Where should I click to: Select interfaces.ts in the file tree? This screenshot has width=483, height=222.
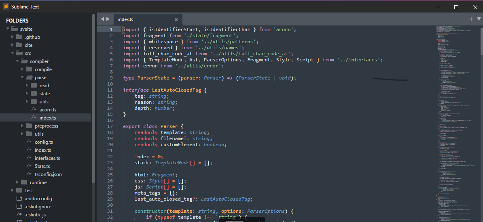click(47, 158)
